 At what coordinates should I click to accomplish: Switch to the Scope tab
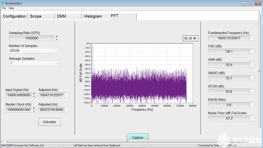[x=41, y=16]
